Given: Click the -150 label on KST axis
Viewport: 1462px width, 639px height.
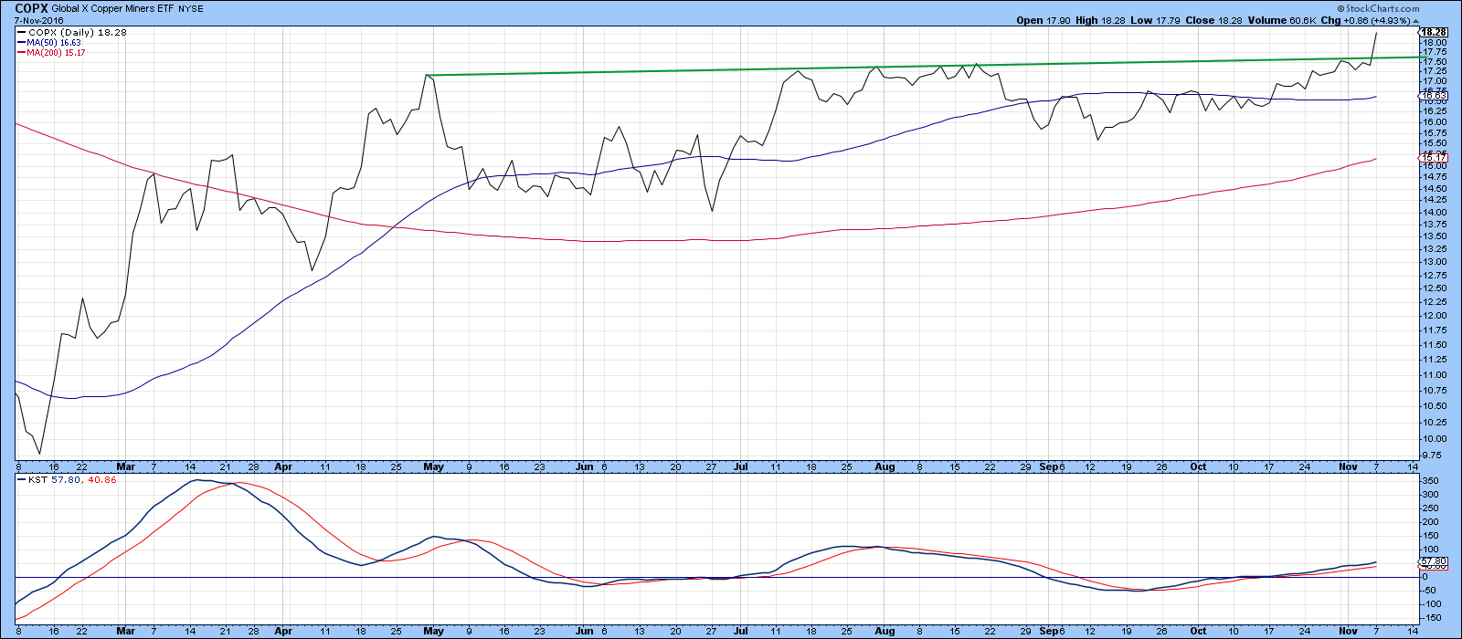Looking at the screenshot, I should click(x=1432, y=618).
